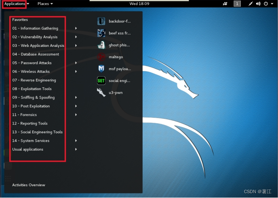Select the Favorites category
The image size is (278, 198).
coord(20,20)
